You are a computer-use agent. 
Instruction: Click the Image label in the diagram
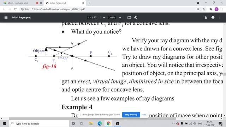point(63,58)
